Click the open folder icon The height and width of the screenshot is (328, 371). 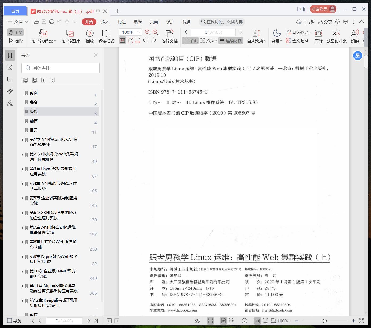[x=36, y=22]
